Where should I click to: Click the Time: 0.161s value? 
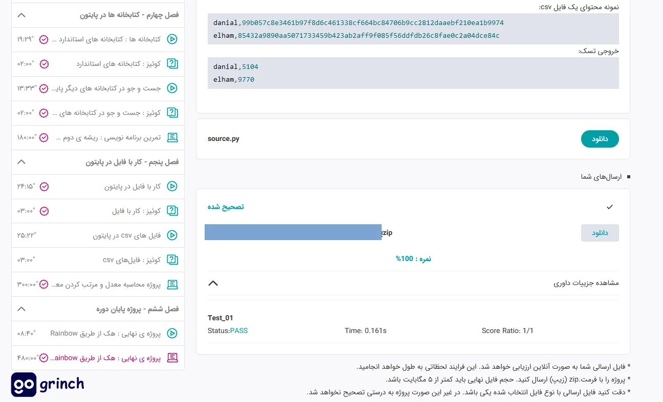click(366, 330)
